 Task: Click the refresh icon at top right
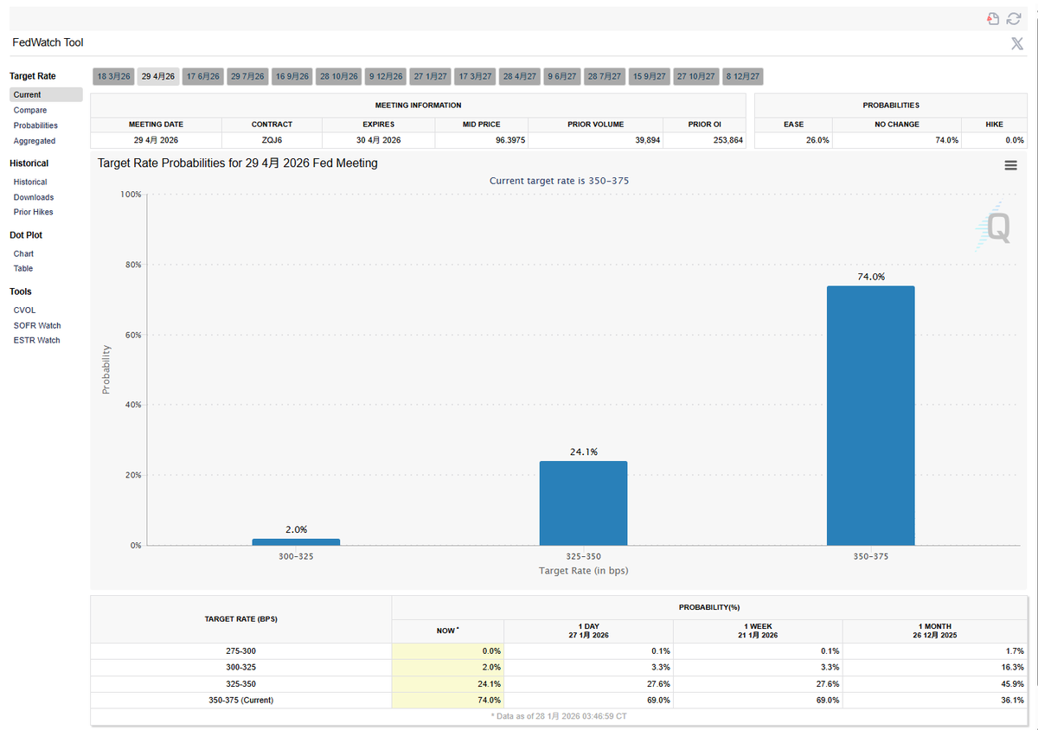[x=1014, y=19]
